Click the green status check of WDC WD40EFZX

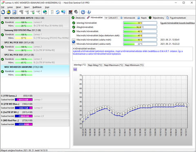[2, 71]
